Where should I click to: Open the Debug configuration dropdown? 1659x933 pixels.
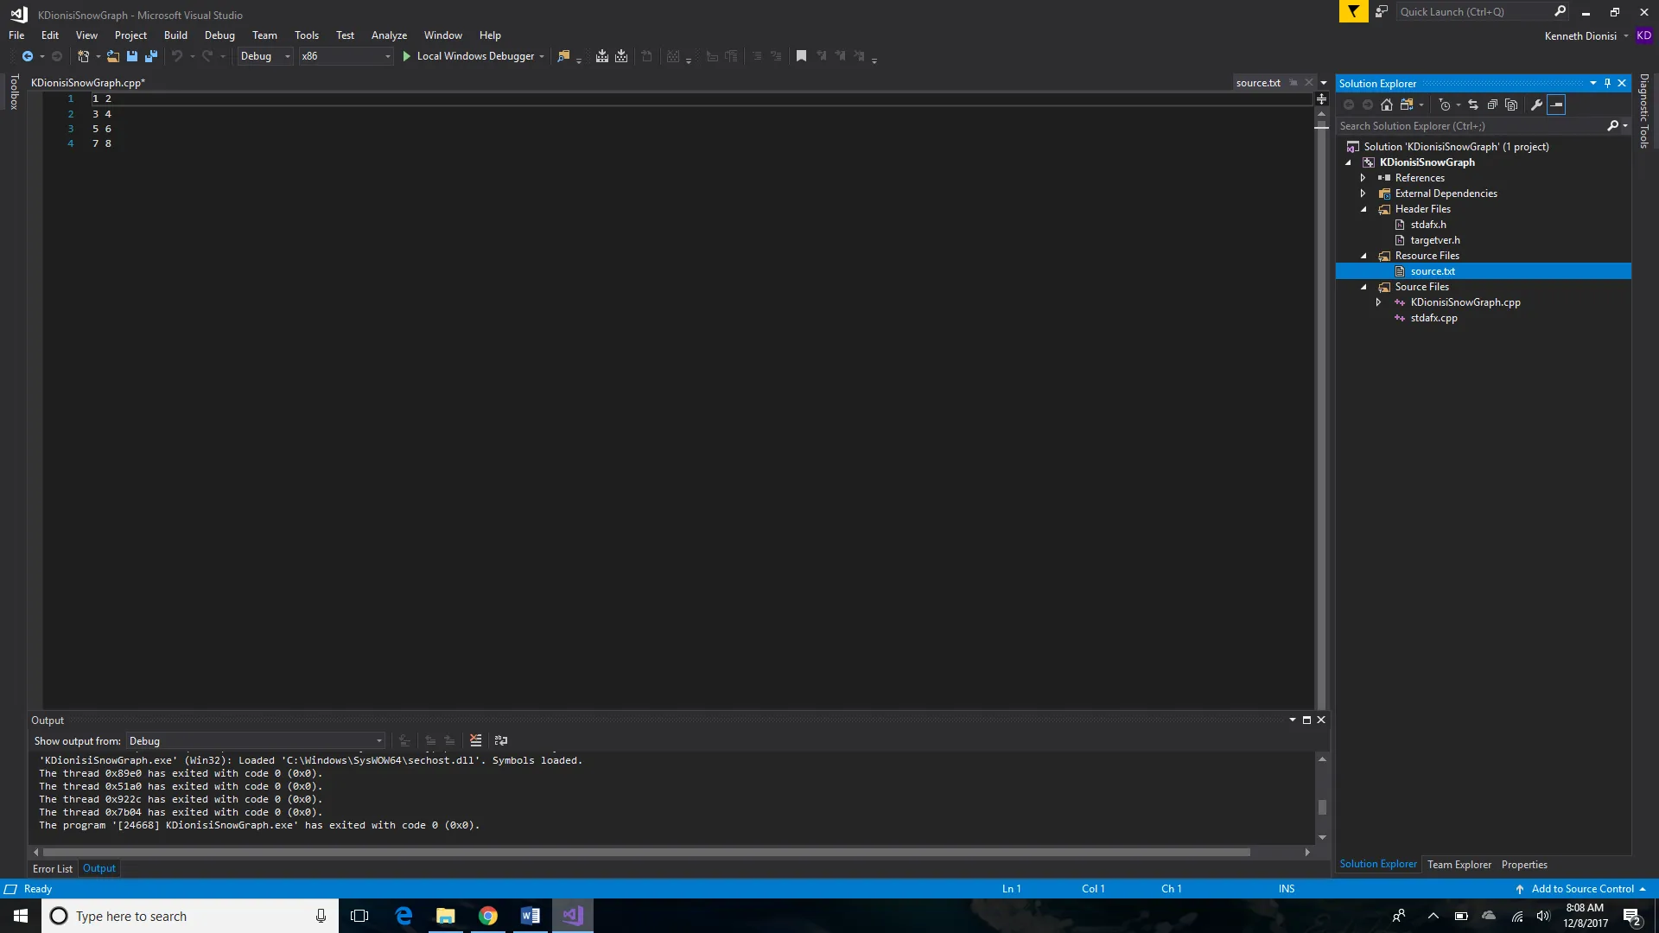point(287,56)
